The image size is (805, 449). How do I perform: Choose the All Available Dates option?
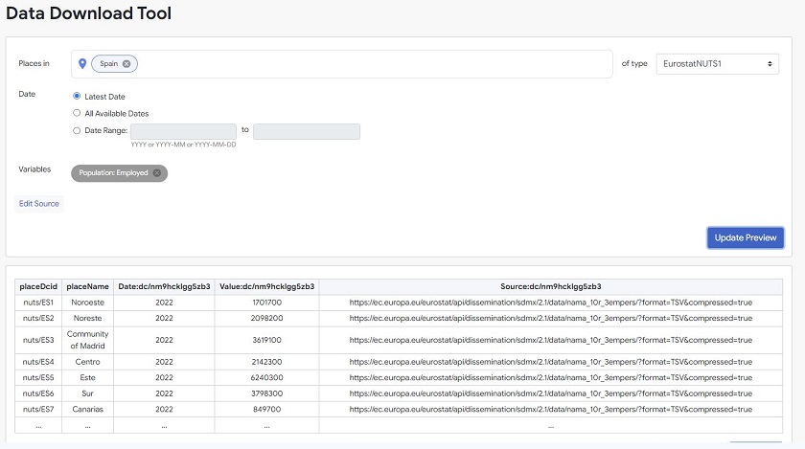tap(77, 113)
